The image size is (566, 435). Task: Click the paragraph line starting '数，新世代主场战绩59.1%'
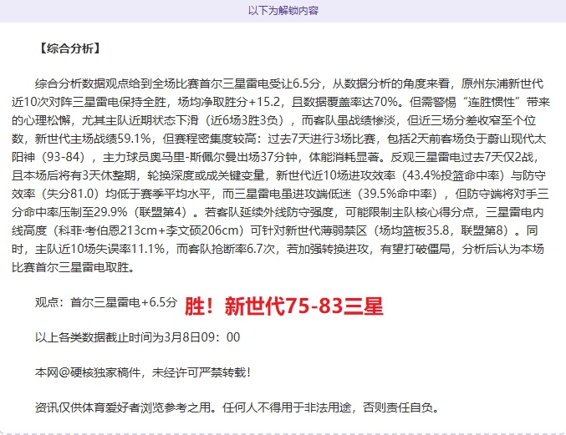pyautogui.click(x=278, y=139)
